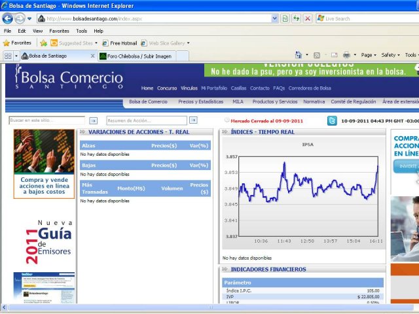Viewport: 419px width, 314px height.
Task: Open the Page command dropdown
Action: click(369, 55)
